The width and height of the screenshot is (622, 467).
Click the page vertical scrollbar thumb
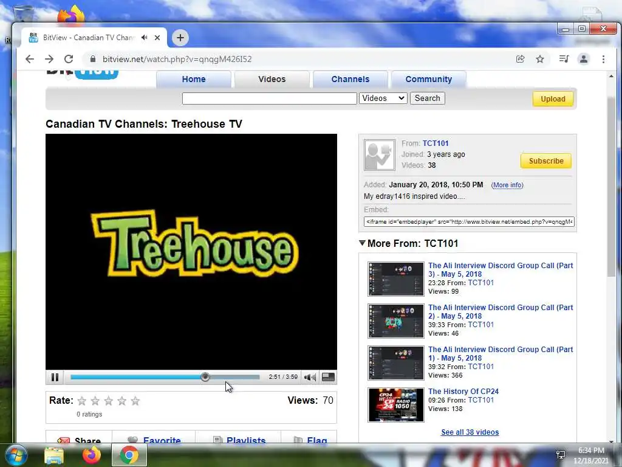[611, 187]
